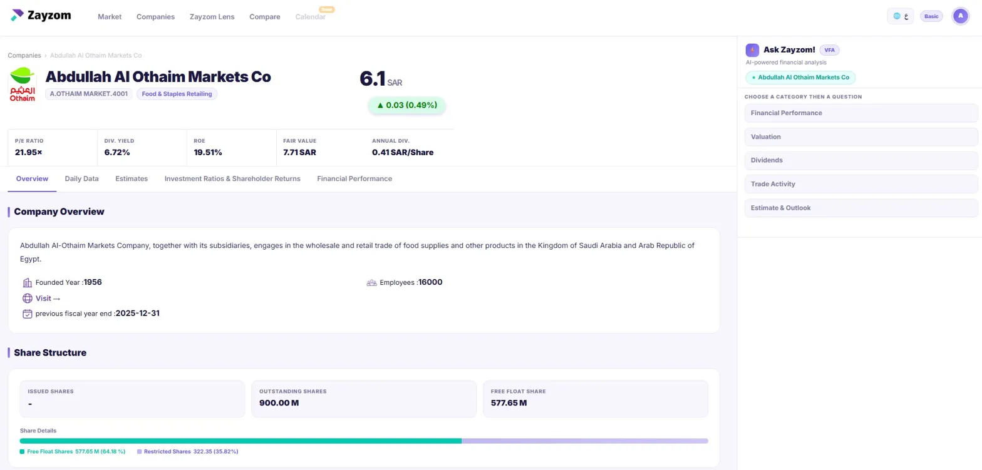Go to Companies in the breadcrumb

pos(24,56)
